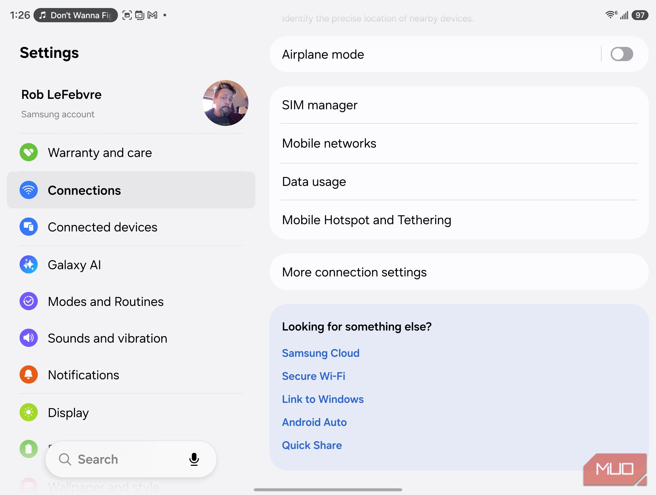
Task: Open Mobile Hotspot and Tethering
Action: pos(459,220)
